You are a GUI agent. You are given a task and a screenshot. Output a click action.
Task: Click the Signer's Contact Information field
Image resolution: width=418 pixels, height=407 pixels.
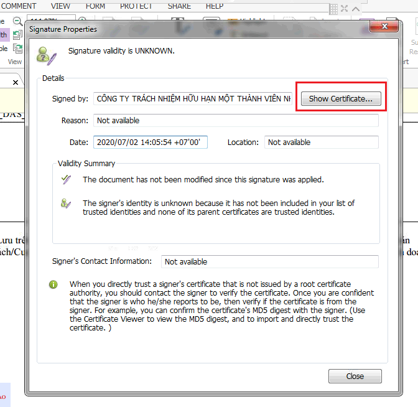tap(269, 261)
